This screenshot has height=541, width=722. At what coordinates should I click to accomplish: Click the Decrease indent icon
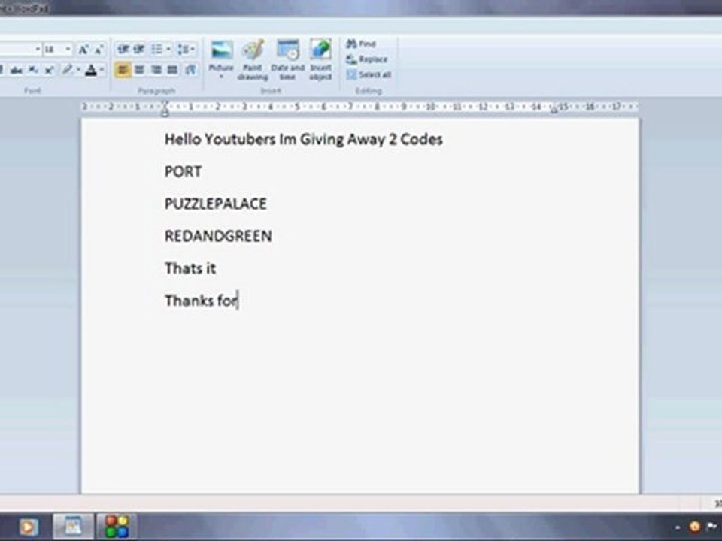click(123, 49)
